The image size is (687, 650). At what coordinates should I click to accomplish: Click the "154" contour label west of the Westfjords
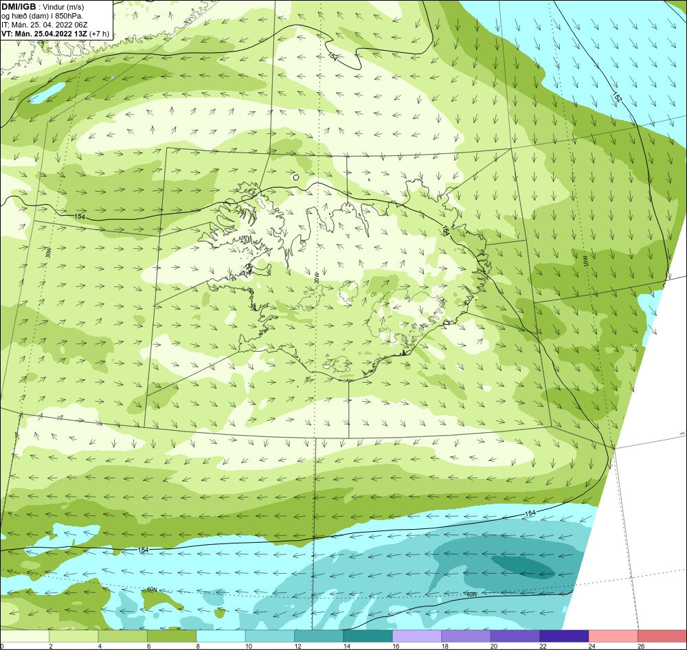coord(80,217)
